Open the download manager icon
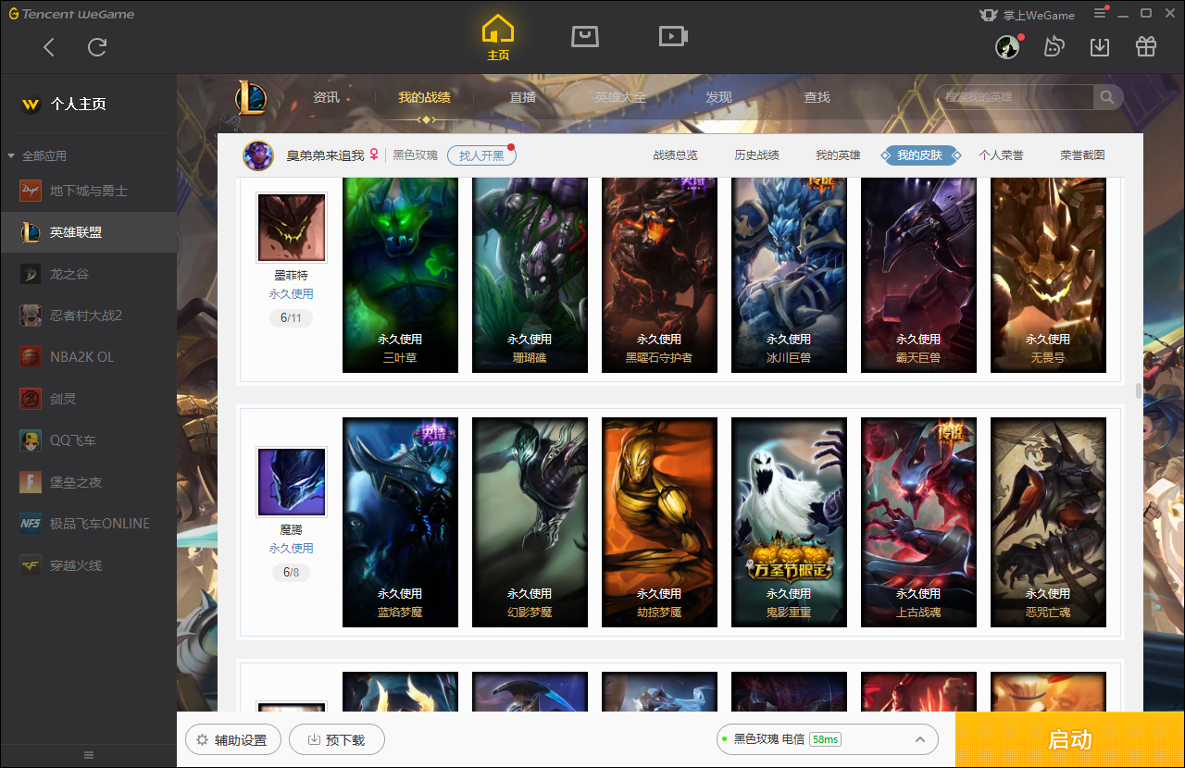 click(x=1100, y=46)
